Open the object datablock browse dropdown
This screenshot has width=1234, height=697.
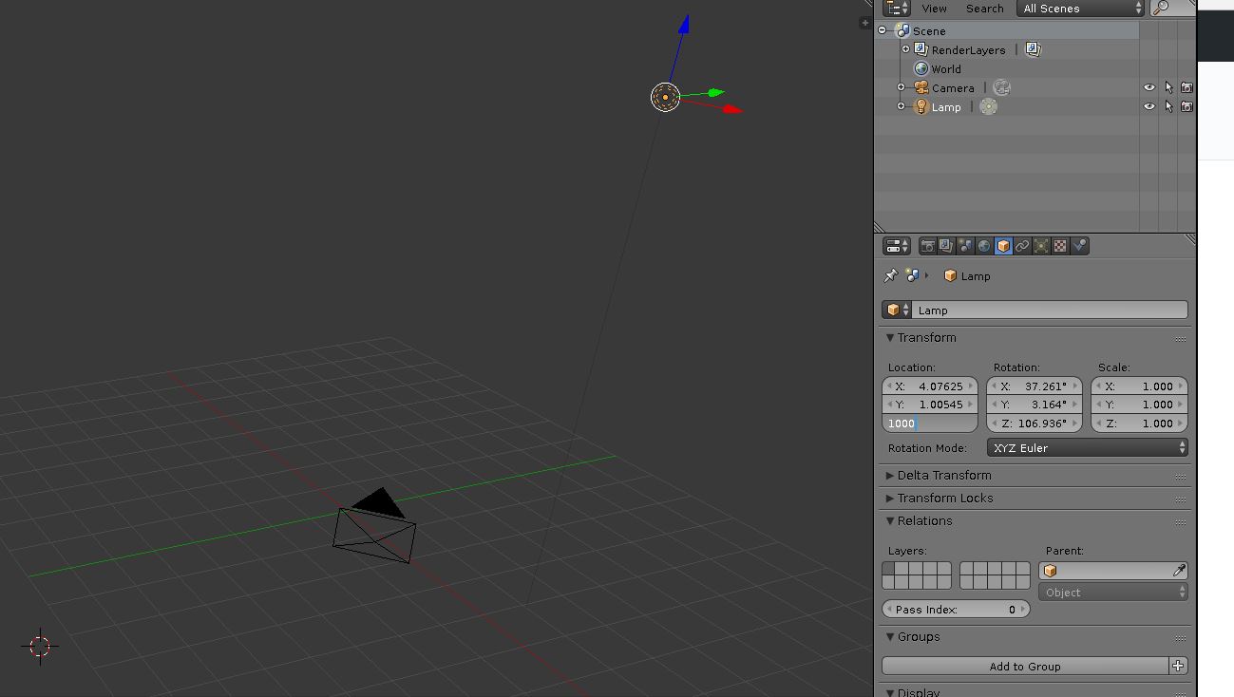click(x=897, y=310)
